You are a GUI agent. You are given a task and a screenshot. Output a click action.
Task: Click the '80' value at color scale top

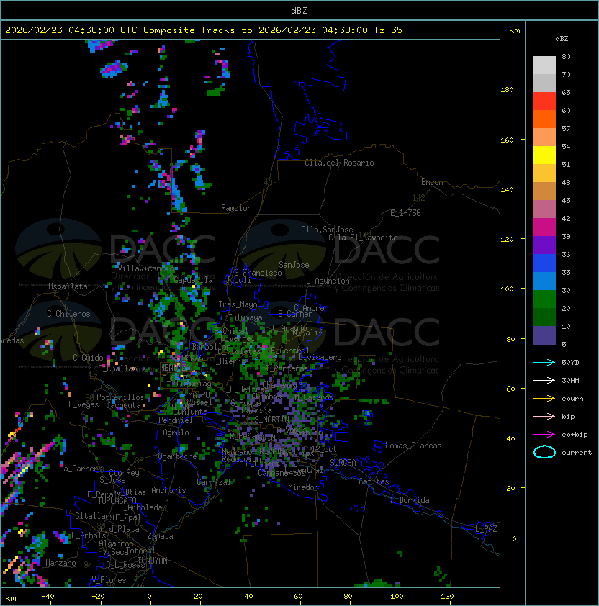click(x=566, y=56)
